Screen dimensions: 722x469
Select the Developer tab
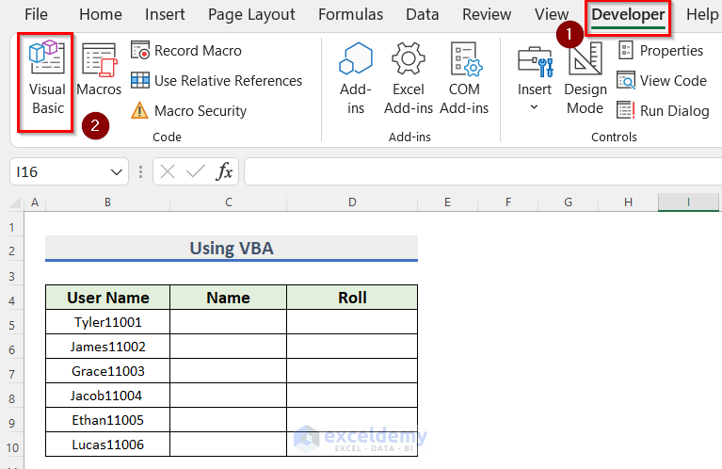(628, 15)
